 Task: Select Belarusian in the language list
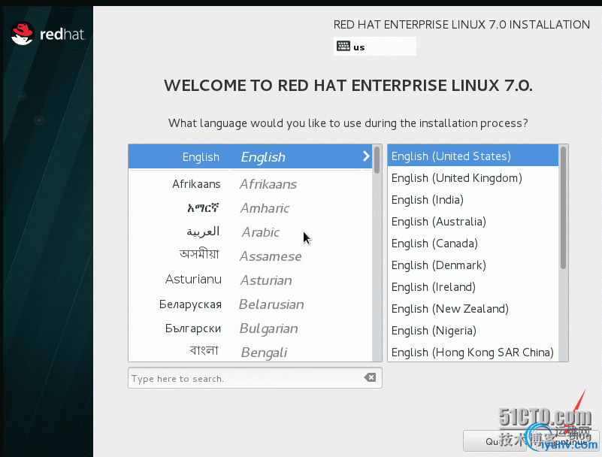[x=250, y=304]
